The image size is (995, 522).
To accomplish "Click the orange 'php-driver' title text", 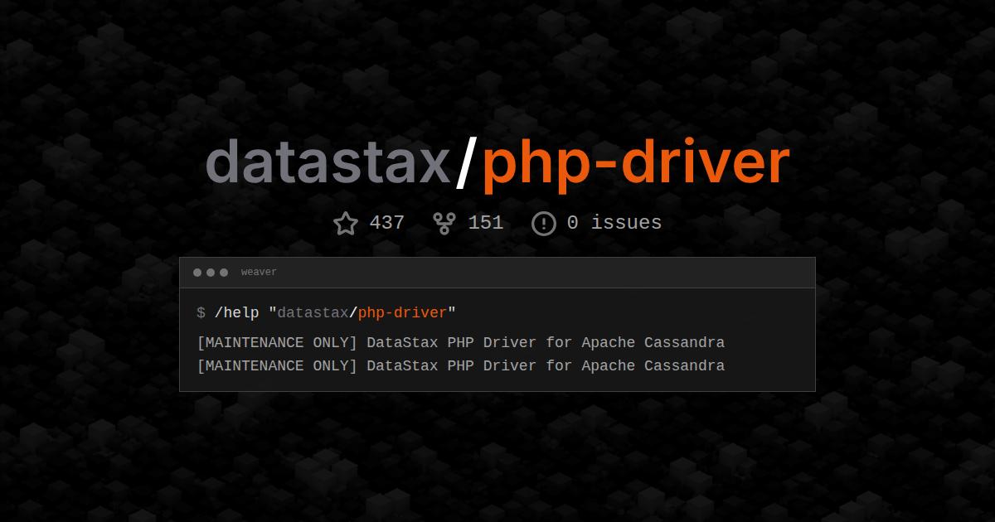I will tap(636, 166).
